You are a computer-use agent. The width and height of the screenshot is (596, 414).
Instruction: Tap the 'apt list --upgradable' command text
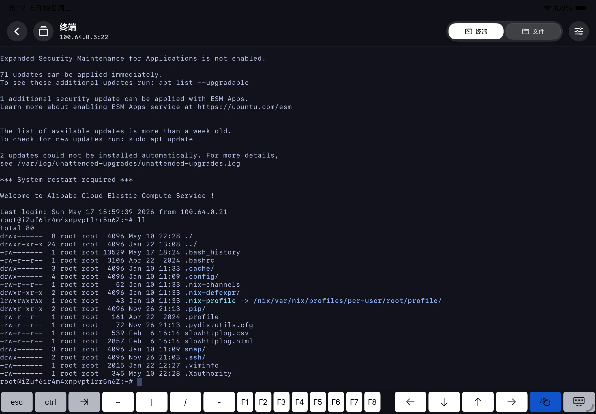(x=204, y=83)
